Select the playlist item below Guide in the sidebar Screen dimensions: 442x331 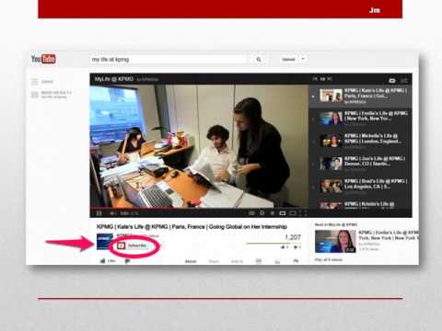tap(52, 95)
